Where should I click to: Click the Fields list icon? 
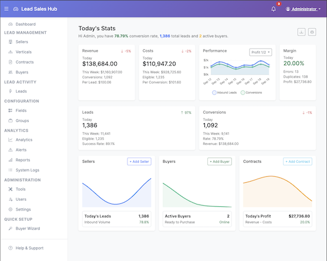[10, 111]
